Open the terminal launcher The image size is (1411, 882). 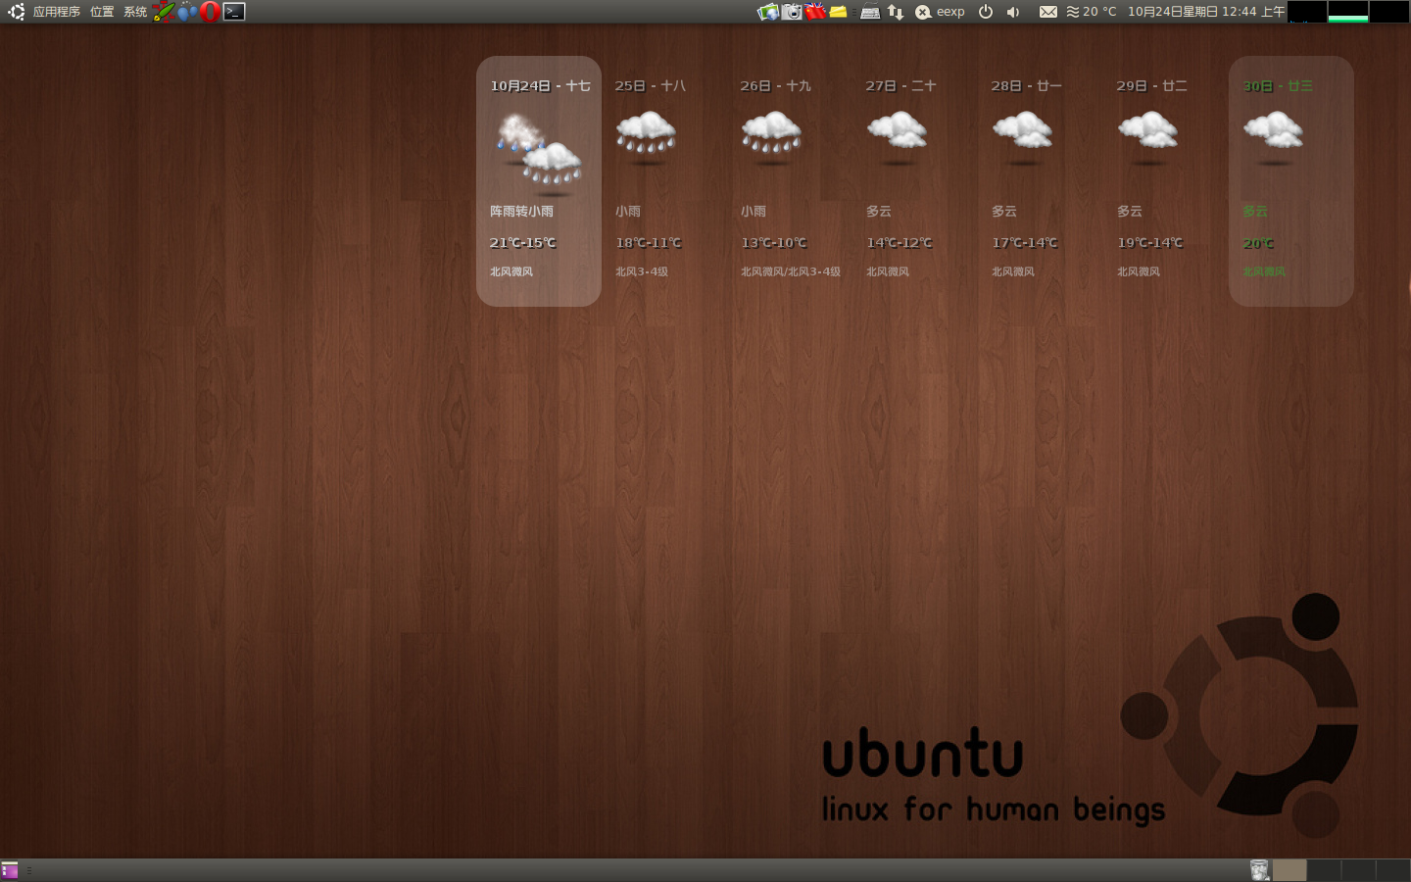coord(234,12)
